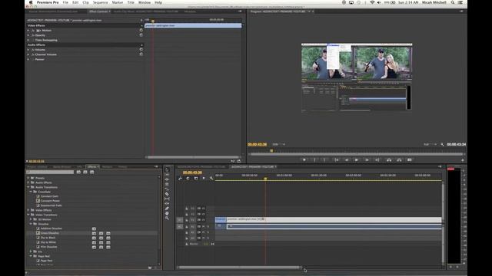Viewport: 492px width, 276px height.
Task: Open macOS Spotlight search
Action: tap(453, 2)
